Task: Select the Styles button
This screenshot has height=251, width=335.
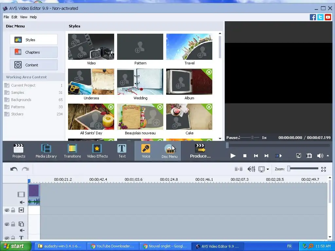Action: pos(34,40)
